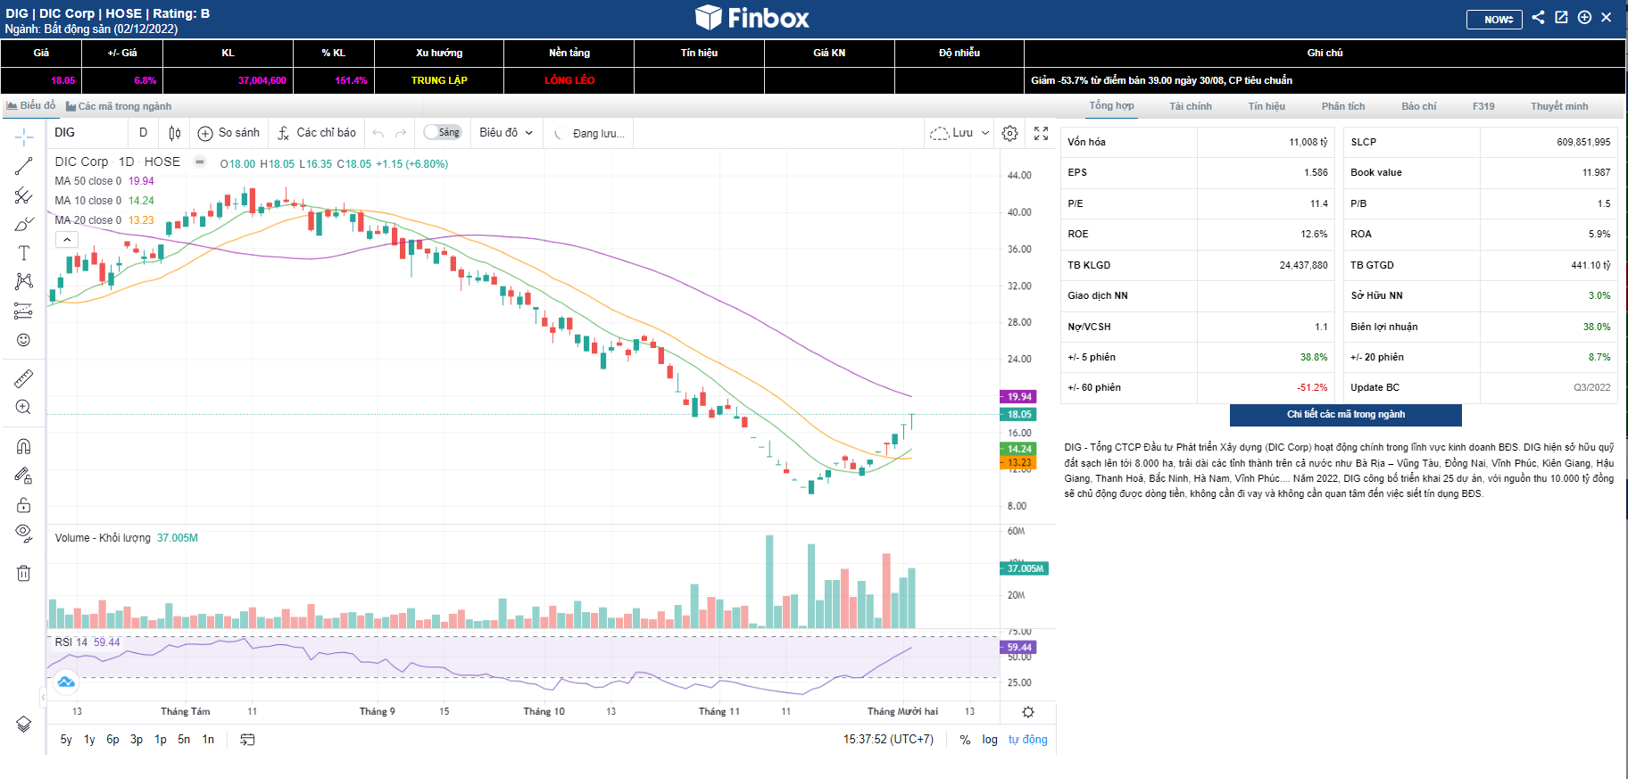The height and width of the screenshot is (779, 1628).
Task: Open the F319 tab
Action: (x=1483, y=106)
